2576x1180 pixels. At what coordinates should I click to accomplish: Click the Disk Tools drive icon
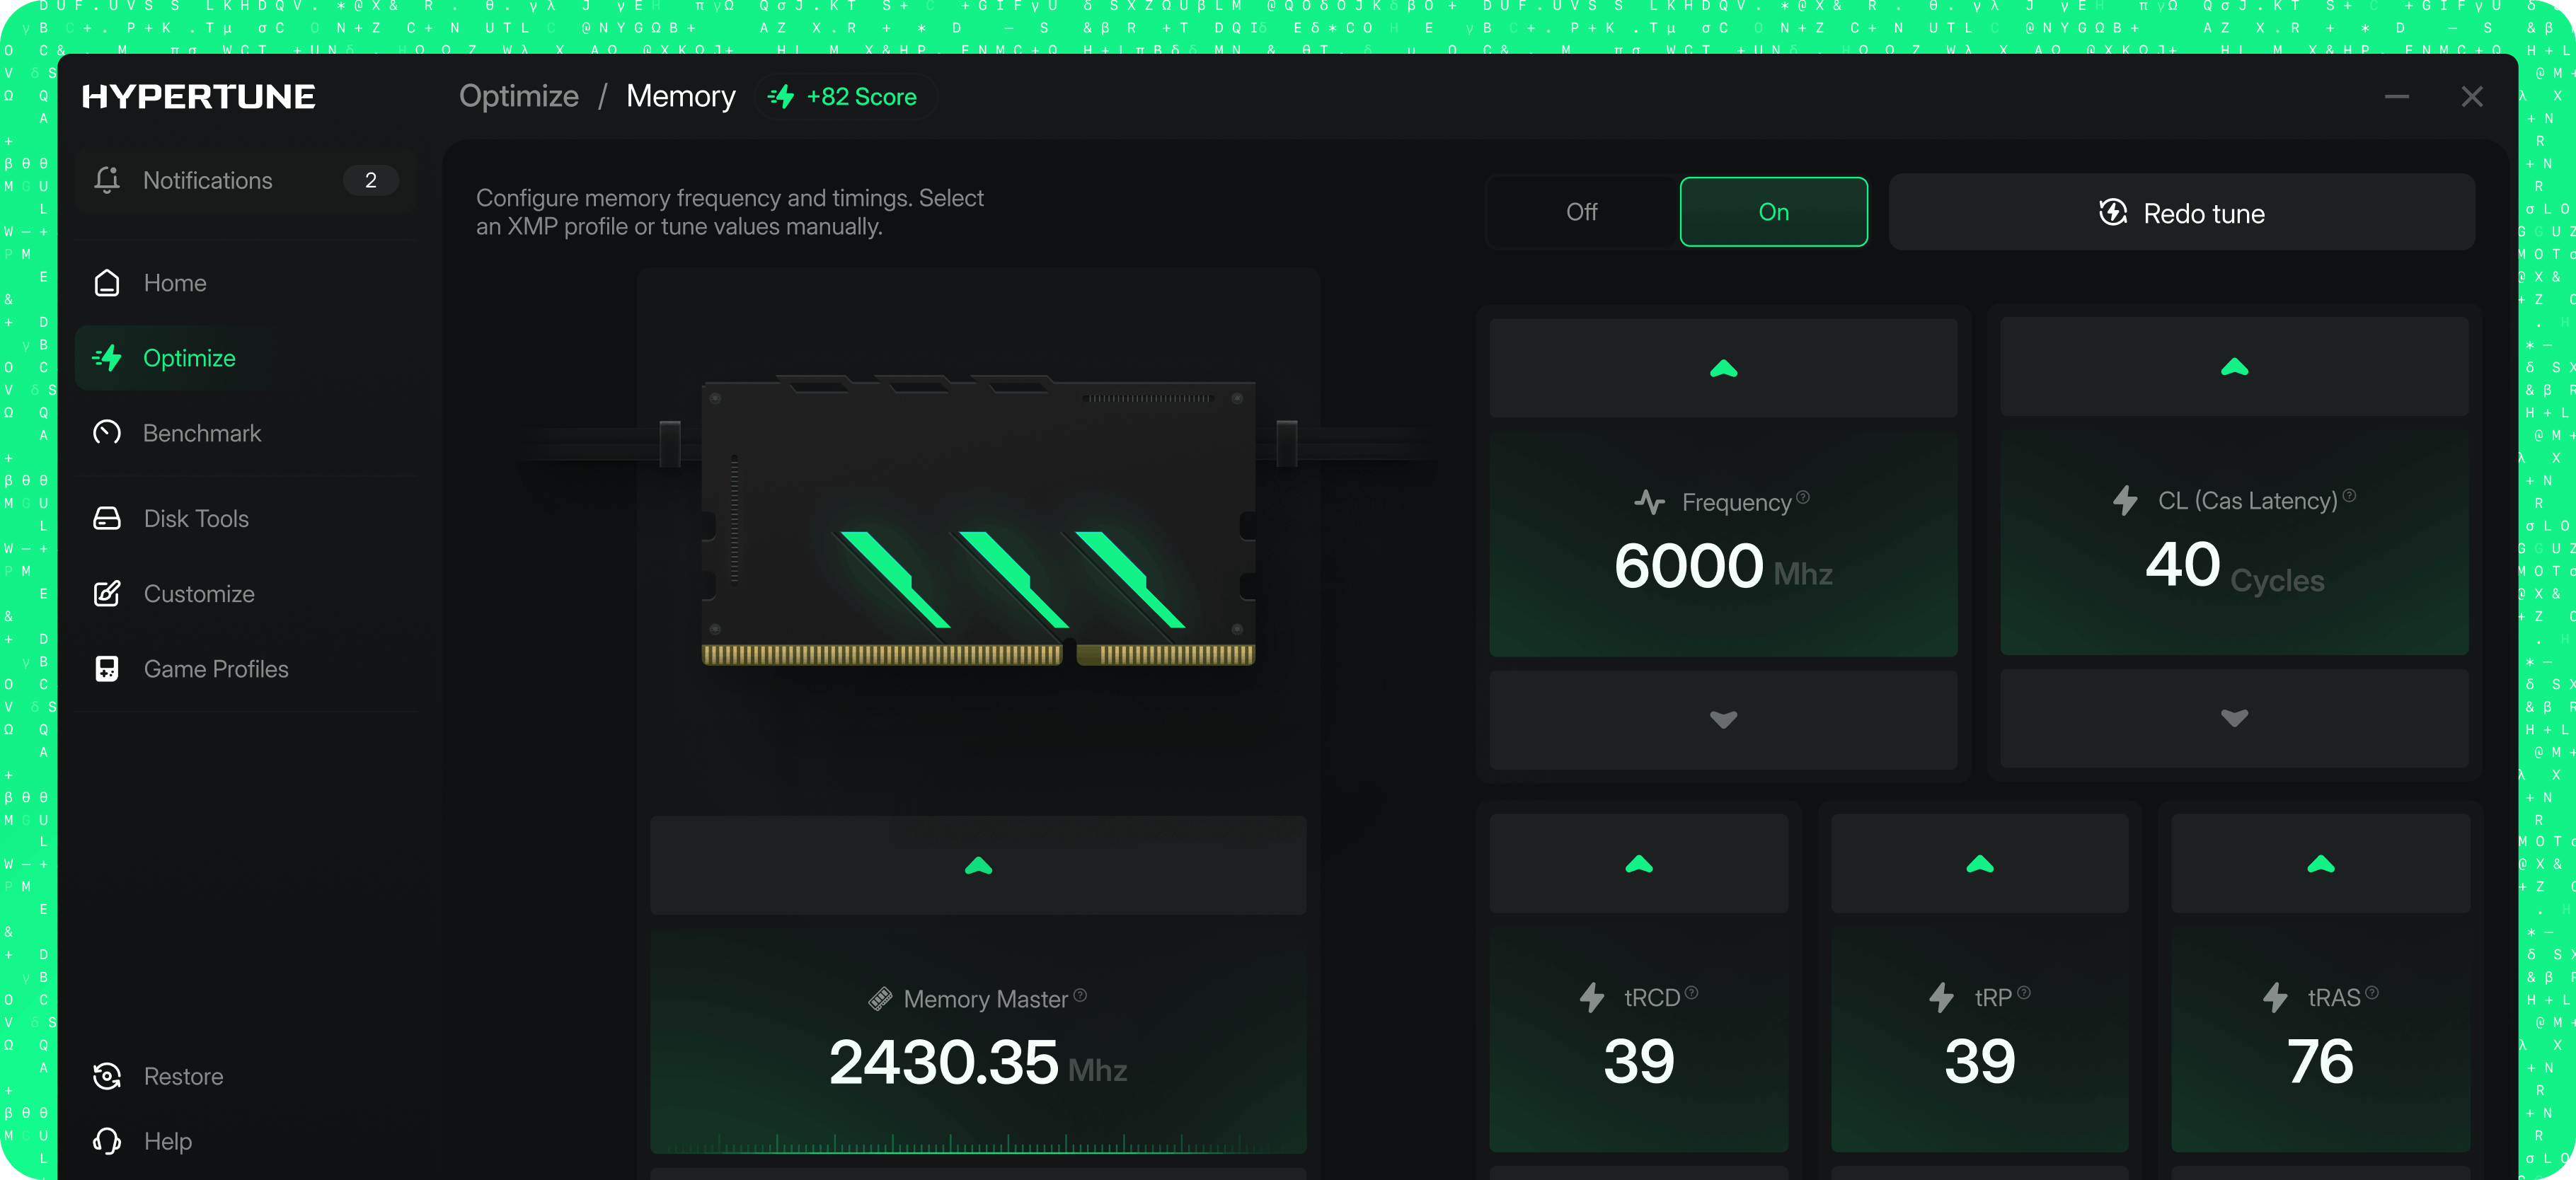(x=107, y=518)
